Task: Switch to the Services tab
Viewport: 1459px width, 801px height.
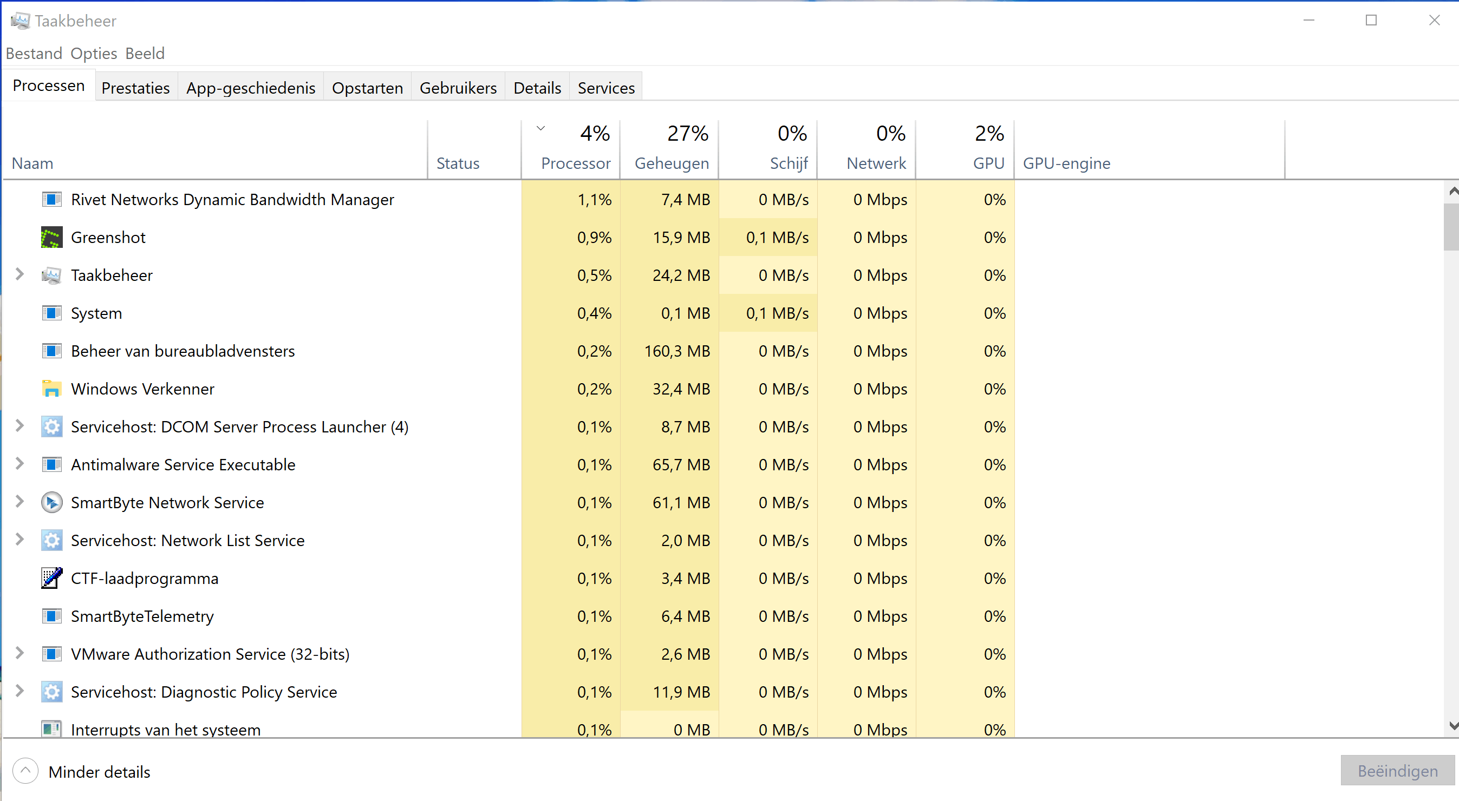Action: [606, 88]
